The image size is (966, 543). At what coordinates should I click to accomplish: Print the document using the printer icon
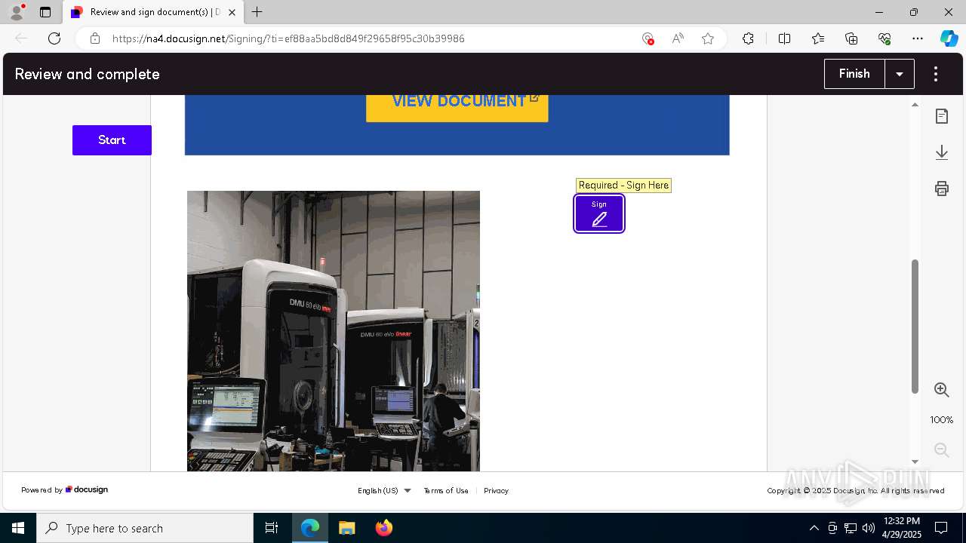coord(942,189)
